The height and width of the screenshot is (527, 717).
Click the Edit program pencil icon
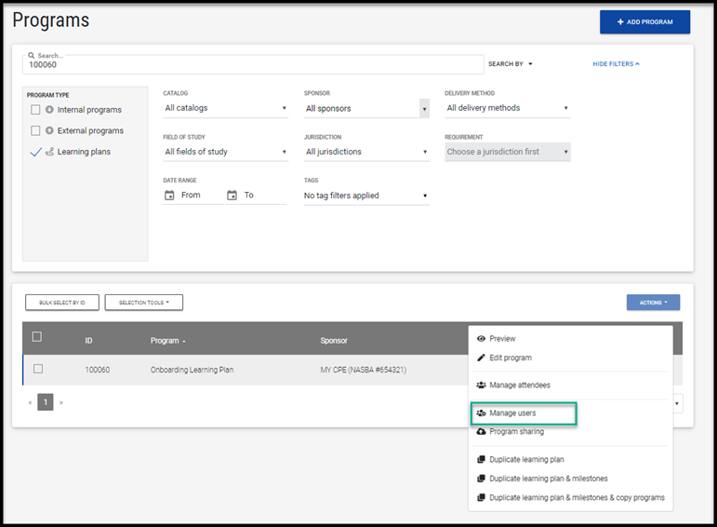coord(481,358)
